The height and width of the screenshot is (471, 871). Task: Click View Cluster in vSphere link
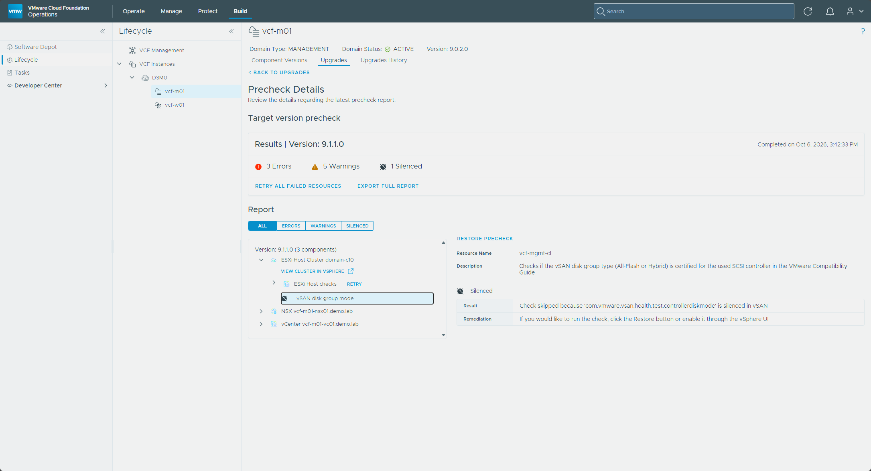(313, 271)
